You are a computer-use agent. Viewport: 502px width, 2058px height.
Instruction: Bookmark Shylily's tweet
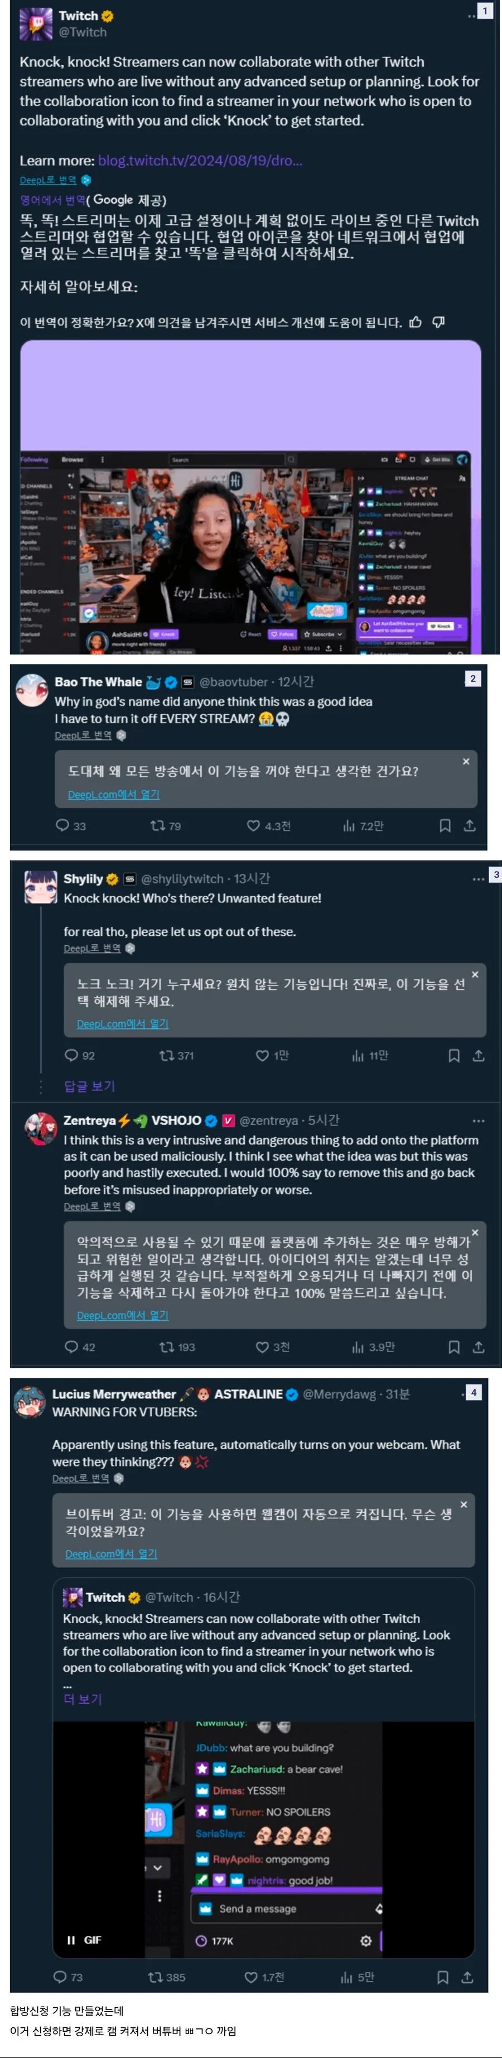click(x=453, y=1055)
